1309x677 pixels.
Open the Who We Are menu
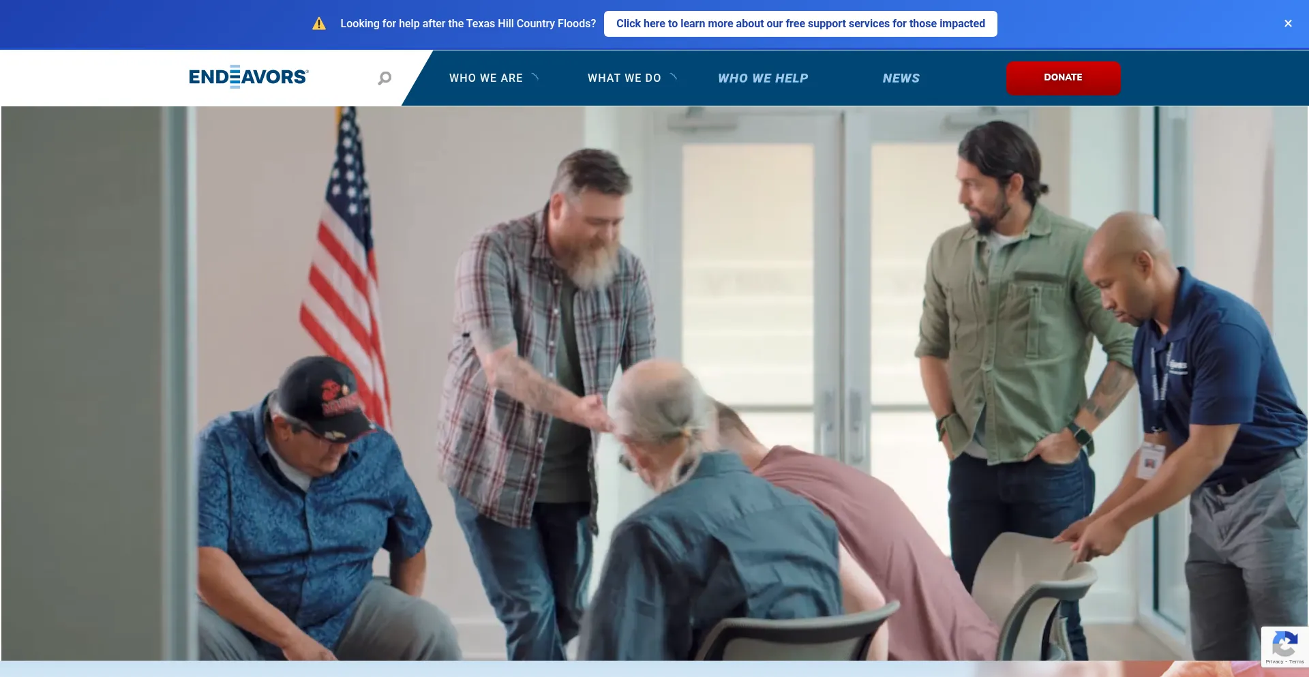tap(486, 78)
